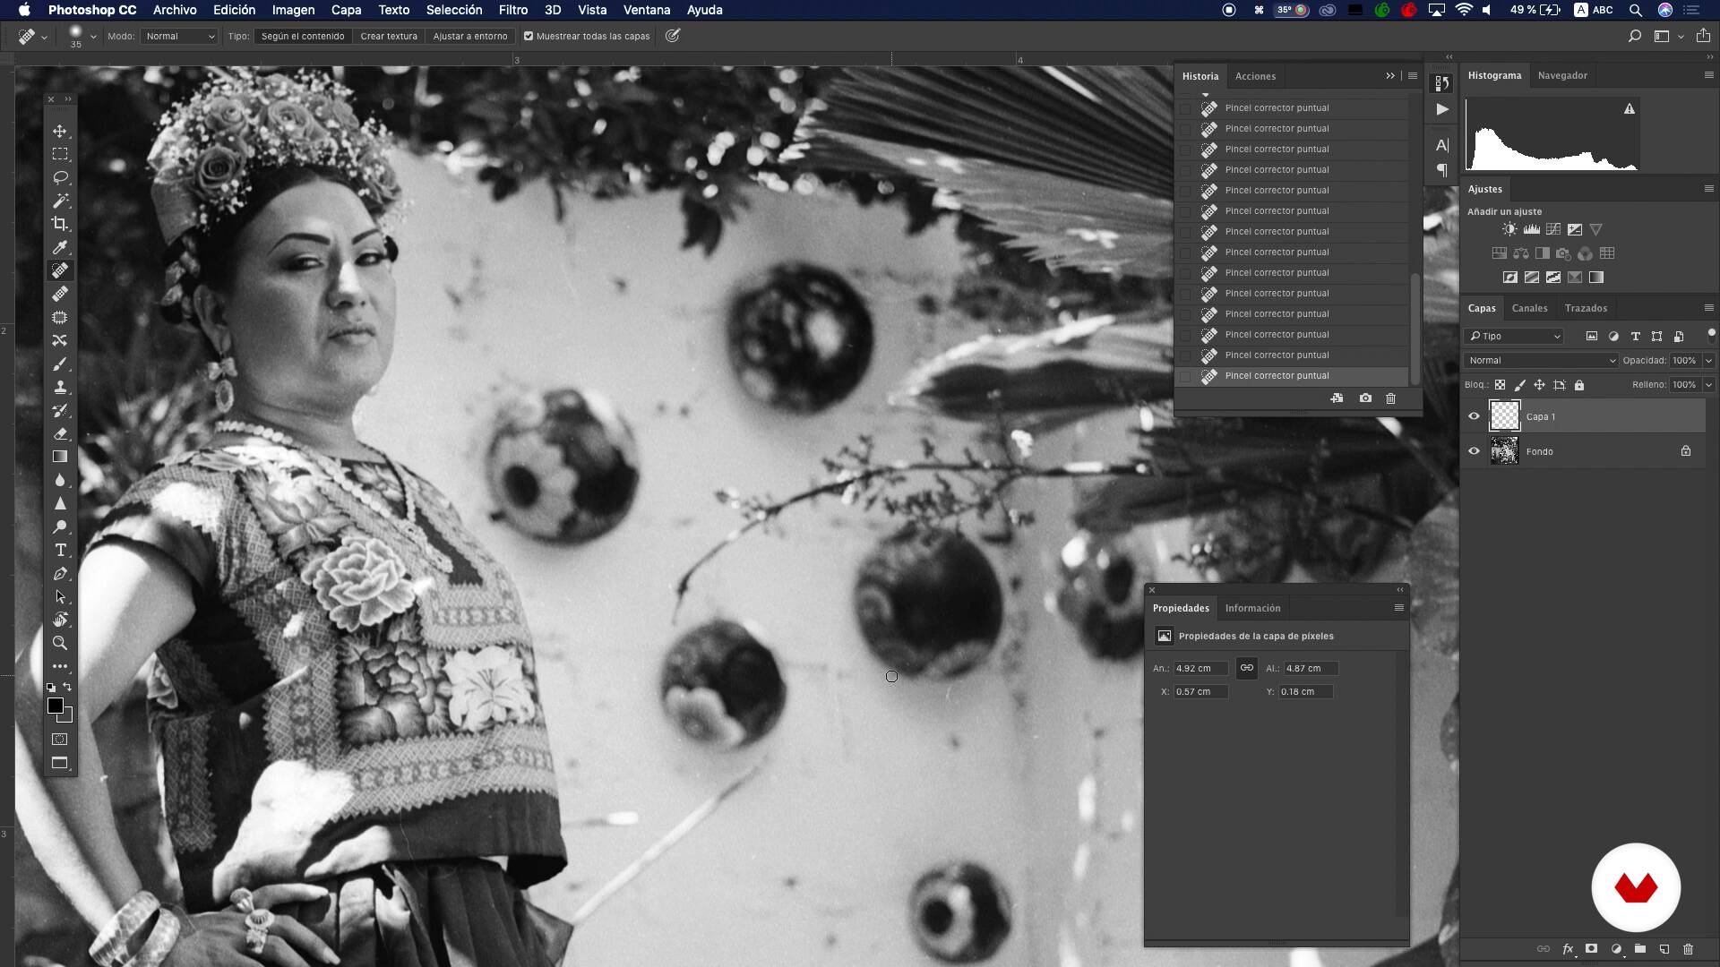Toggle pressure for size button

(x=673, y=36)
